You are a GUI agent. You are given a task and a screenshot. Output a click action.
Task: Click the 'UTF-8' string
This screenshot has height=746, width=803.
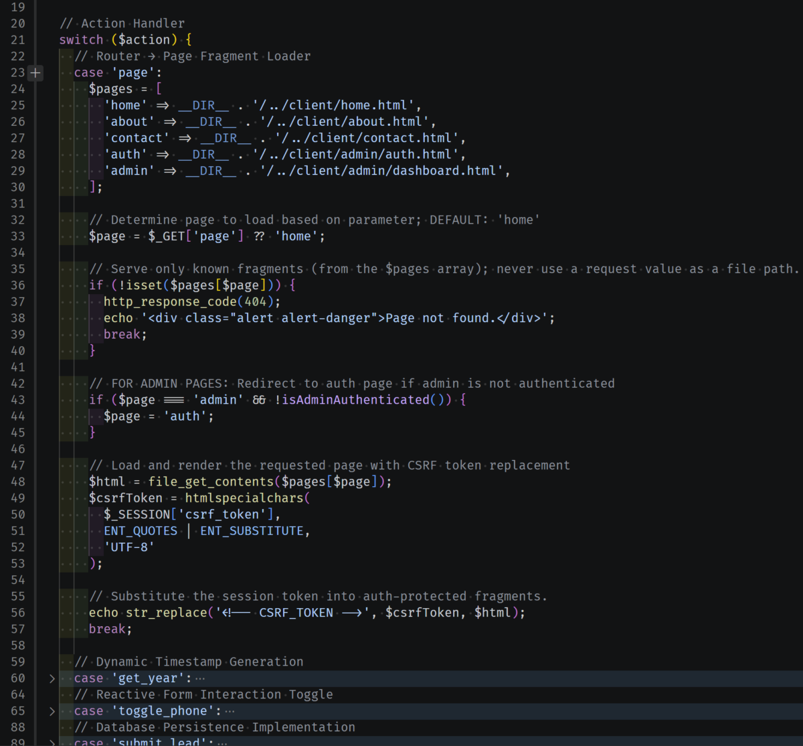129,548
